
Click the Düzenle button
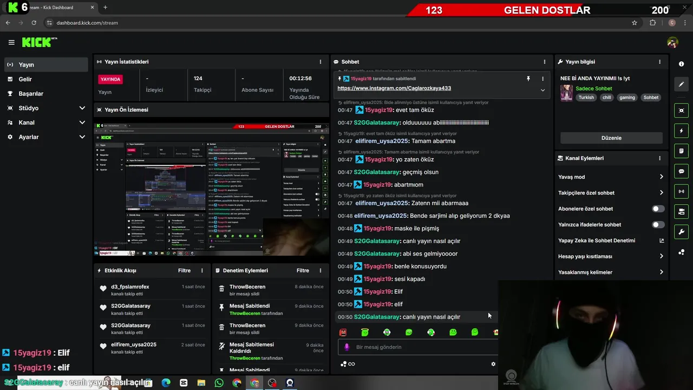coord(611,138)
